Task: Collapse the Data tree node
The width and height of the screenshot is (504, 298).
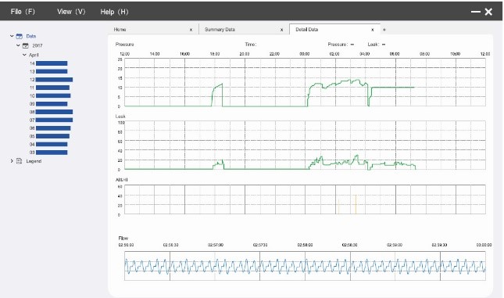Action: coord(12,36)
